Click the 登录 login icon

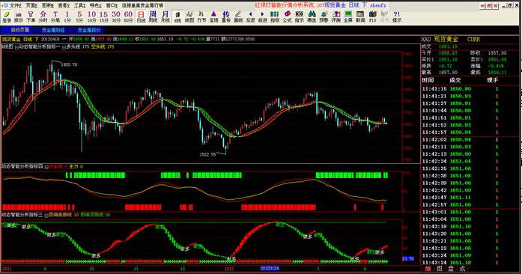click(x=7, y=16)
